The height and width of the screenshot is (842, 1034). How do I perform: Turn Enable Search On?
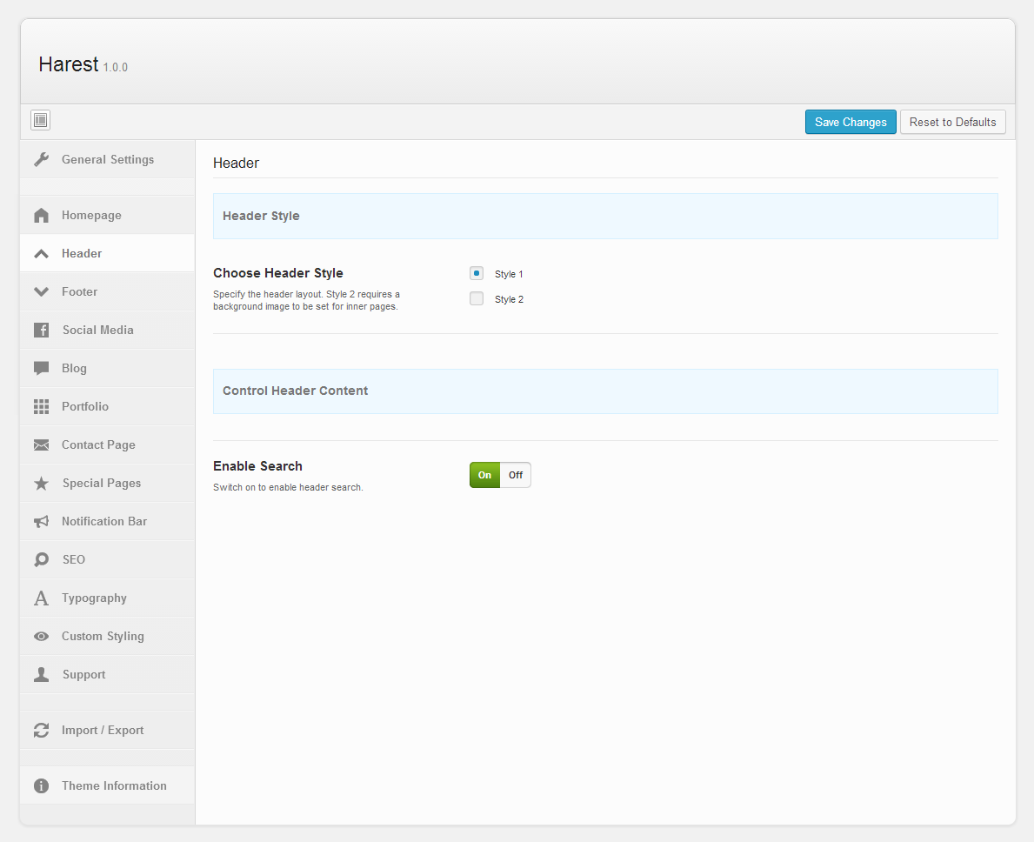pyautogui.click(x=485, y=475)
